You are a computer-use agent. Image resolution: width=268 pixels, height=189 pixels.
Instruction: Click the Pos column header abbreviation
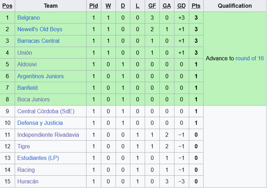coord(7,6)
